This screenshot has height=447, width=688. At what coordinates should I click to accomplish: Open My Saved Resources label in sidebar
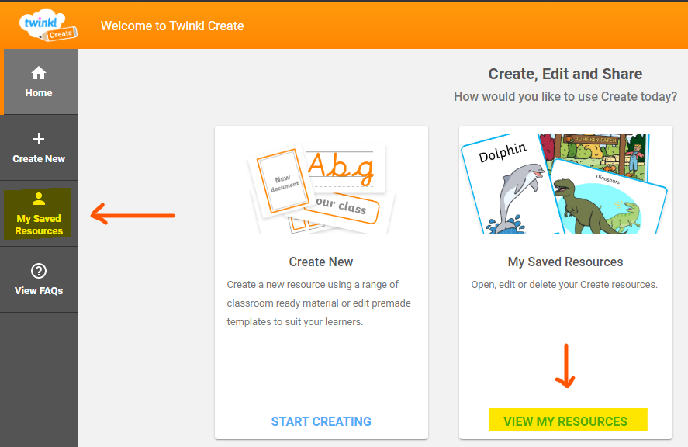39,225
